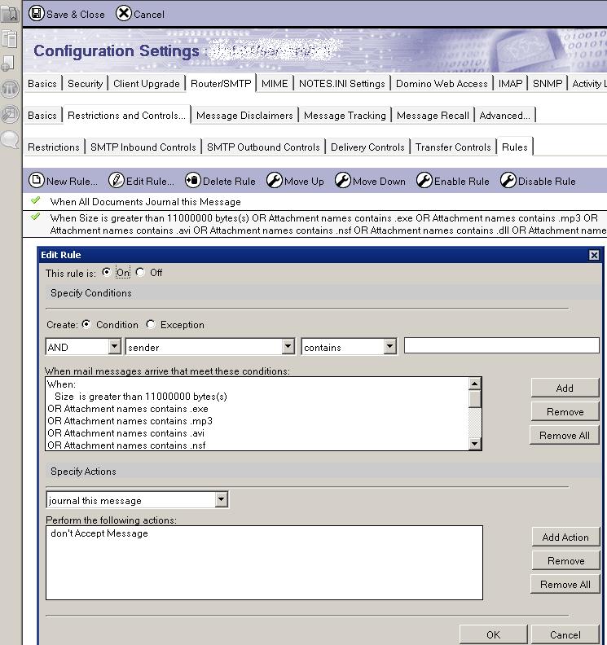Open the round column icon in left sidebar
The width and height of the screenshot is (607, 645).
tap(10, 89)
